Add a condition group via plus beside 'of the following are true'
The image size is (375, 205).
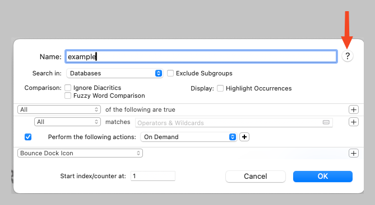point(354,109)
